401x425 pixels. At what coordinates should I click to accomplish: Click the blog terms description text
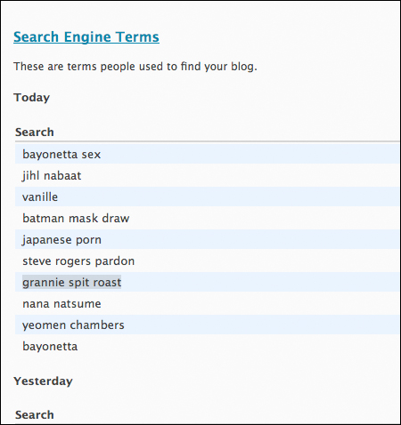[x=135, y=67]
